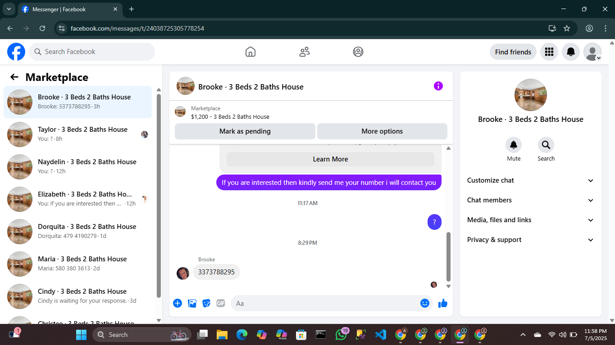Click the Chrome address bar URL
This screenshot has width=615, height=345.
(137, 28)
